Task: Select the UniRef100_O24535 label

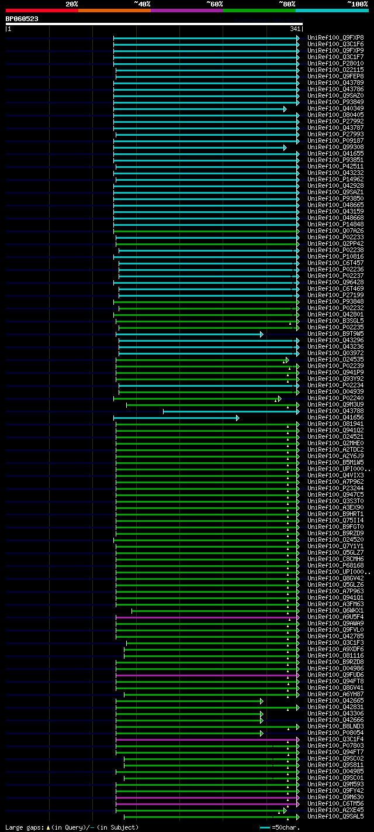Action: tap(335, 360)
